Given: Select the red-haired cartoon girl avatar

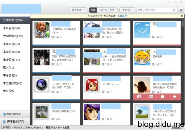Looking at the screenshot, I should [92, 85].
